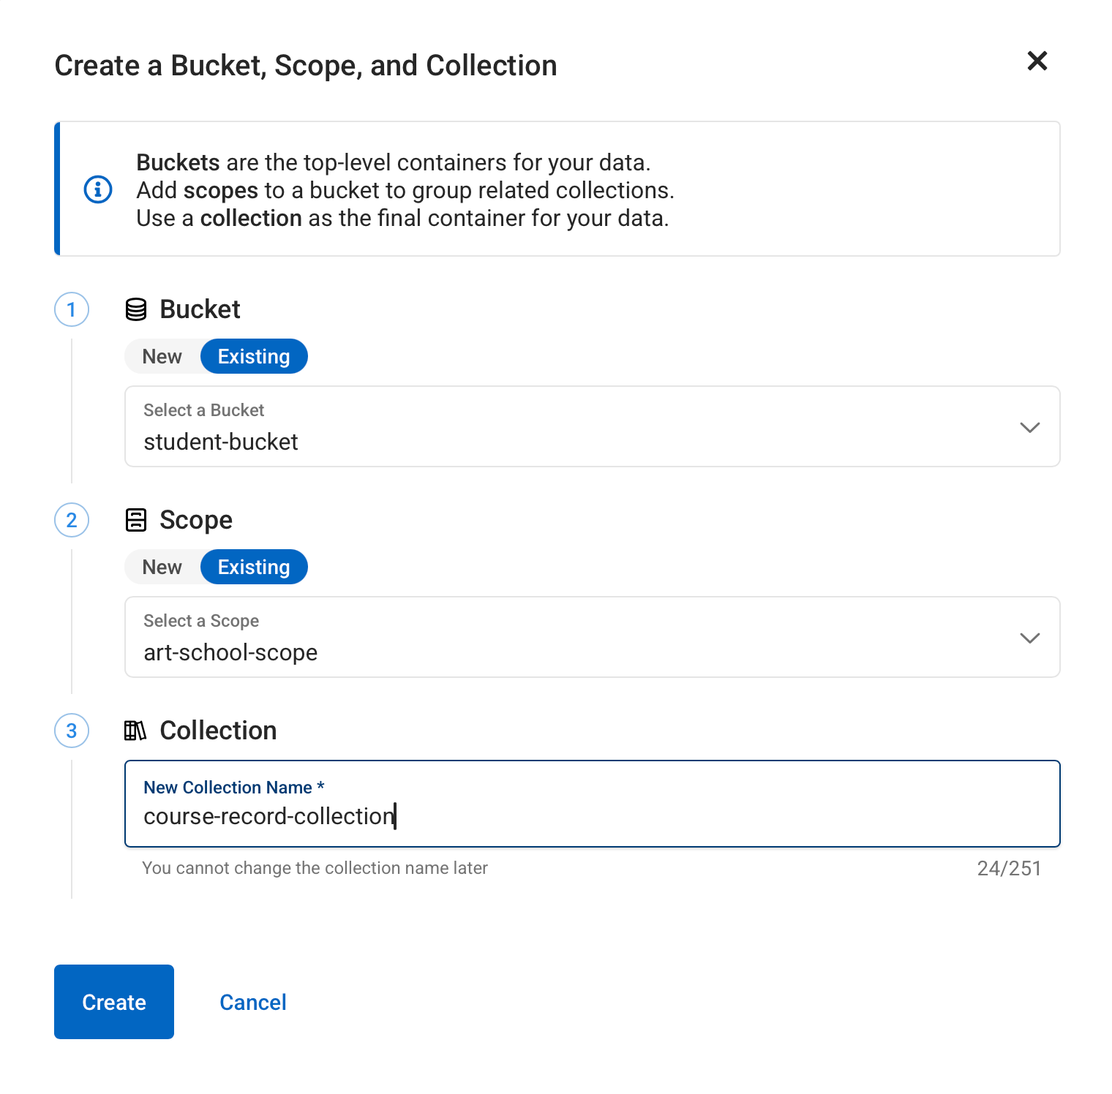Expand scope list using chevron arrow
This screenshot has width=1112, height=1094.
(1029, 638)
